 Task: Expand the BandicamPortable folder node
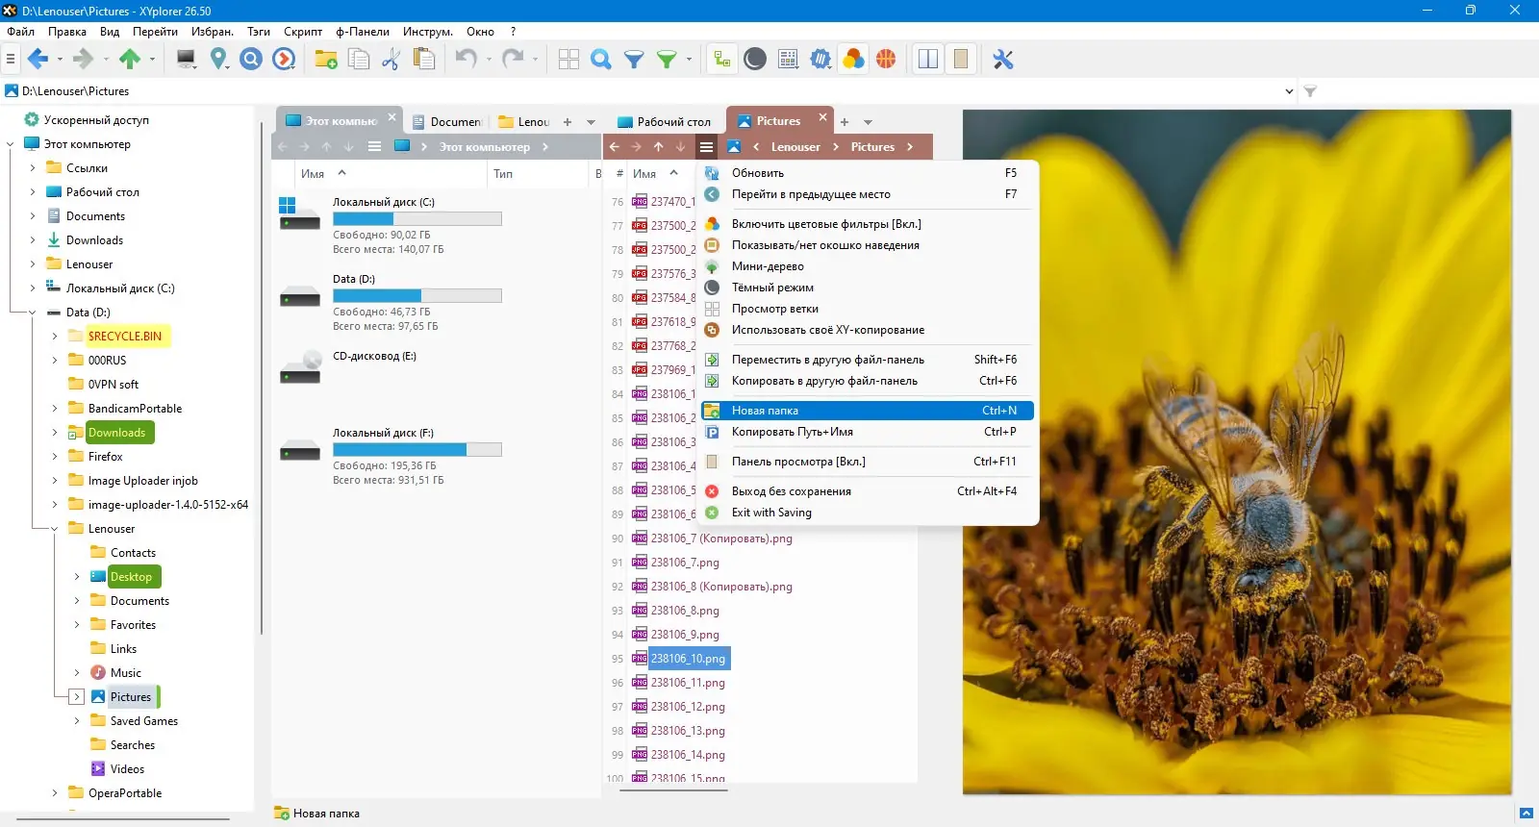[x=55, y=409]
